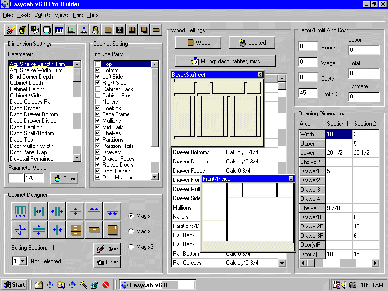Click the Parameters list up arrow
Viewport: 388px width, 291px height.
click(77, 65)
